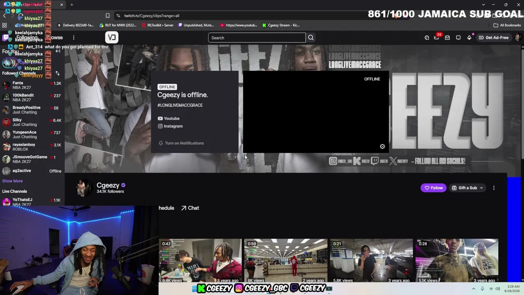Open the IRLToolkit Server bookmark
This screenshot has width=524, height=295.
click(x=157, y=25)
